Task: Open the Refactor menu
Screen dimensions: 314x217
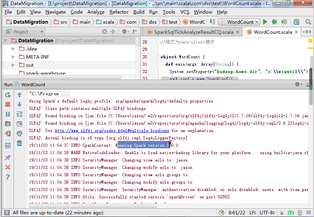Action: tap(119, 12)
